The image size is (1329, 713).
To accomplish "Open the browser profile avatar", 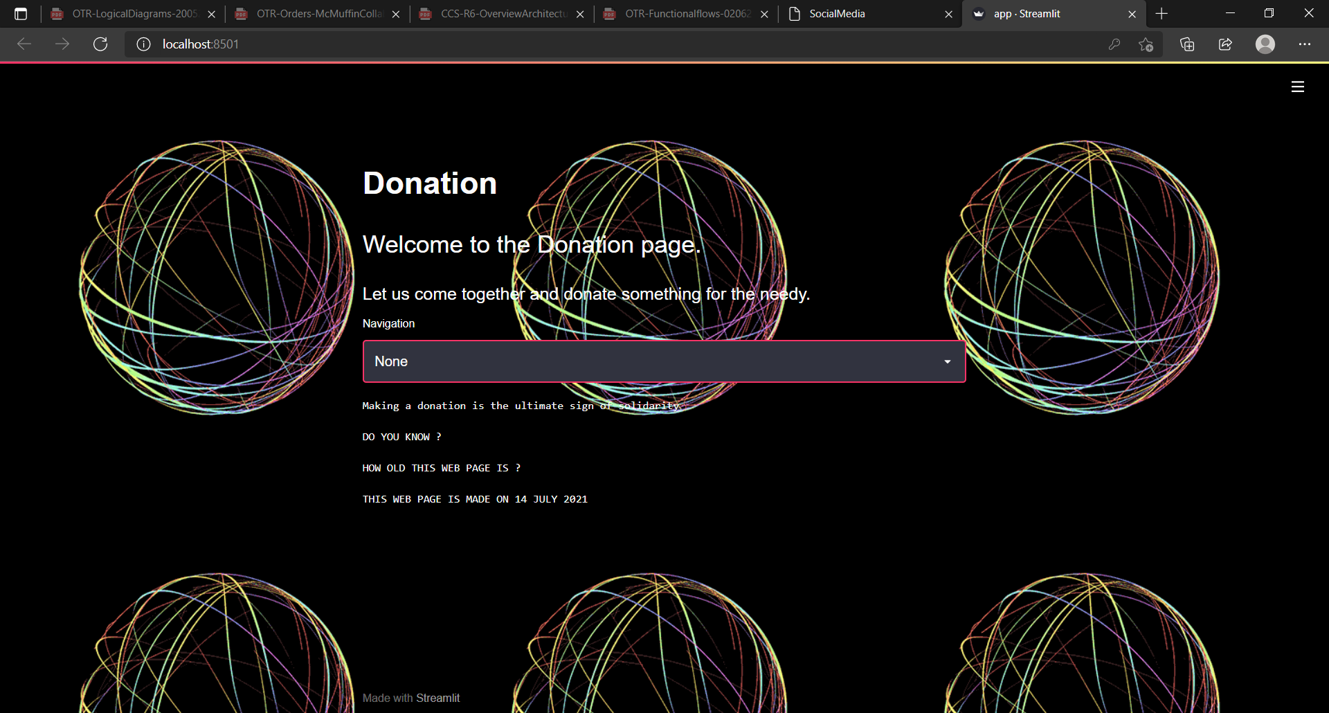I will tap(1265, 44).
